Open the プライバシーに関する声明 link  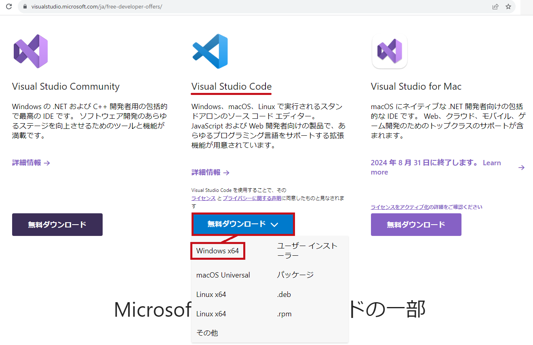[252, 198]
